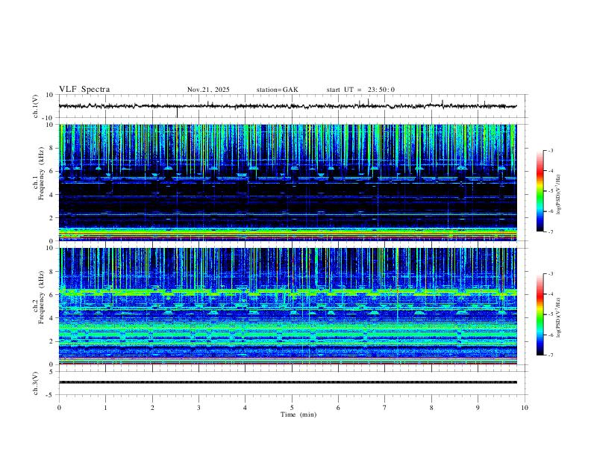Click the lower colorbar 'log(PSD)(V²/Hz)' label
591x457 pixels.
tap(559, 318)
